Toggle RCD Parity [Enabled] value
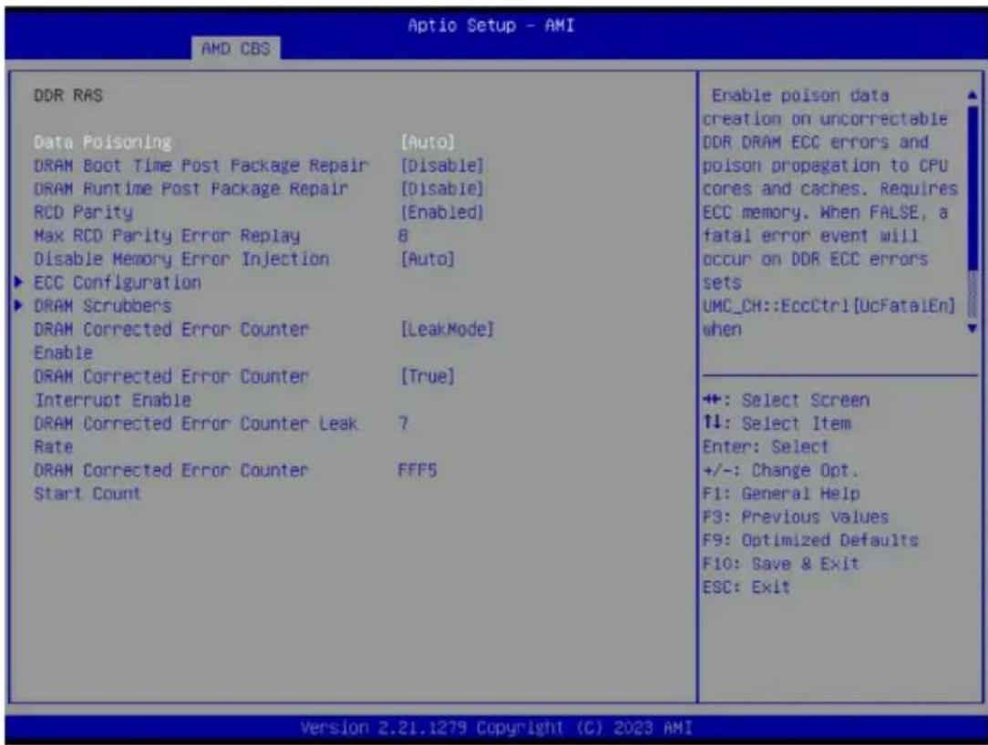Screen dimensions: 988x745 pos(442,212)
